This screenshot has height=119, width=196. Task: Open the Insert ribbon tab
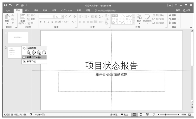pos(27,10)
